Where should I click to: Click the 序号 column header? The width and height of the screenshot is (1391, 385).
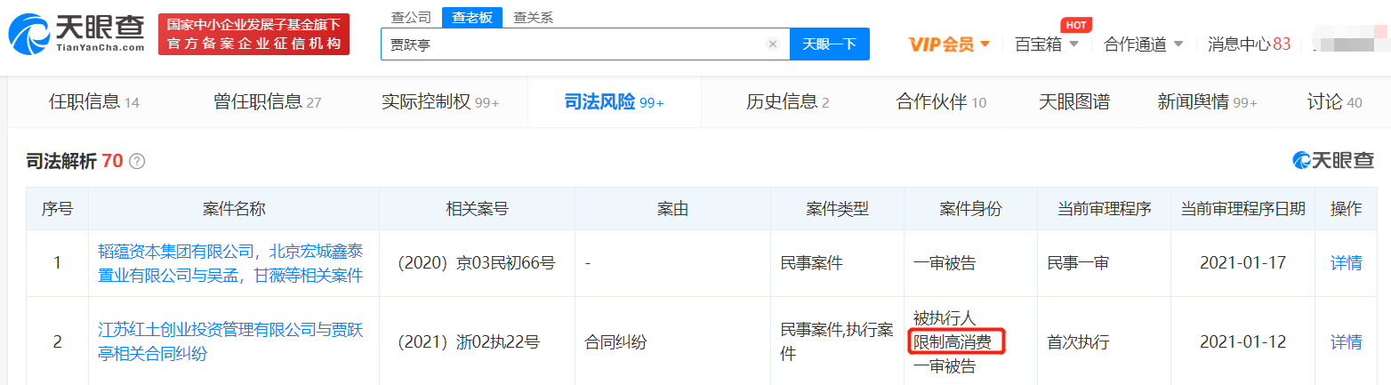(x=58, y=209)
